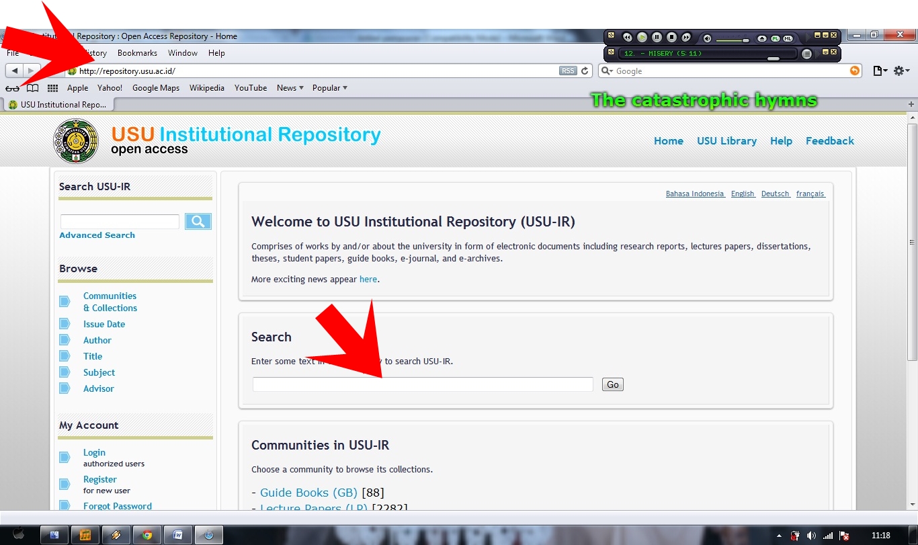Open Winamp playlist list round button
Image resolution: width=918 pixels, height=545 pixels.
[x=807, y=53]
